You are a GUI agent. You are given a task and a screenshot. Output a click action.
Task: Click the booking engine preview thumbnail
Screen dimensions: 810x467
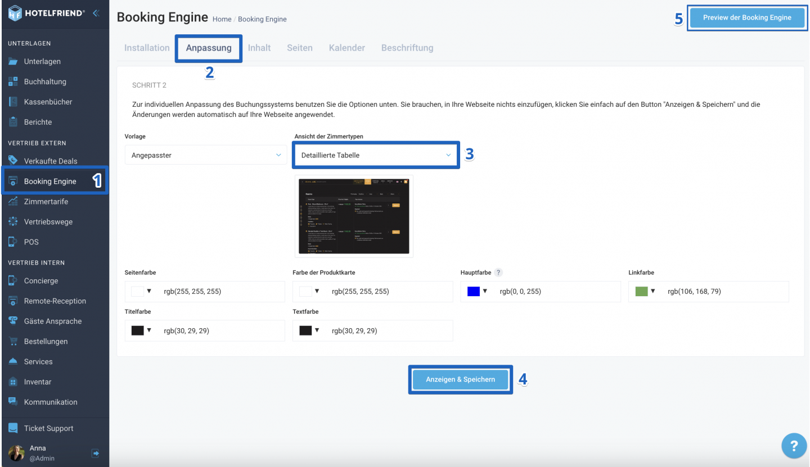pyautogui.click(x=354, y=216)
